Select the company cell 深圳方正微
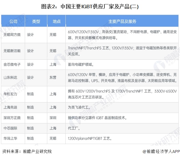 (12, 118)
